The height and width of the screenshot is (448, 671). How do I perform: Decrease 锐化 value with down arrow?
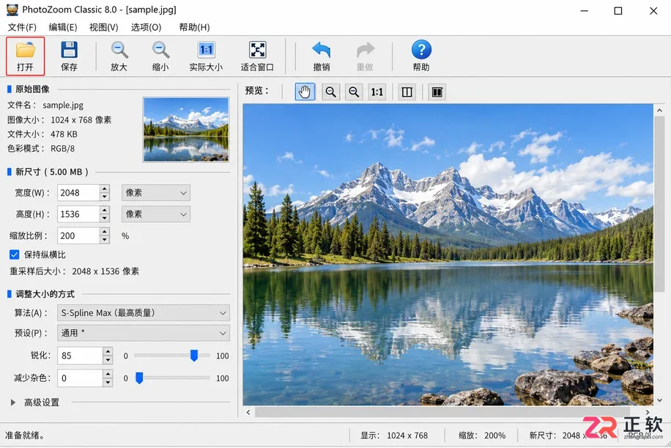(x=108, y=360)
